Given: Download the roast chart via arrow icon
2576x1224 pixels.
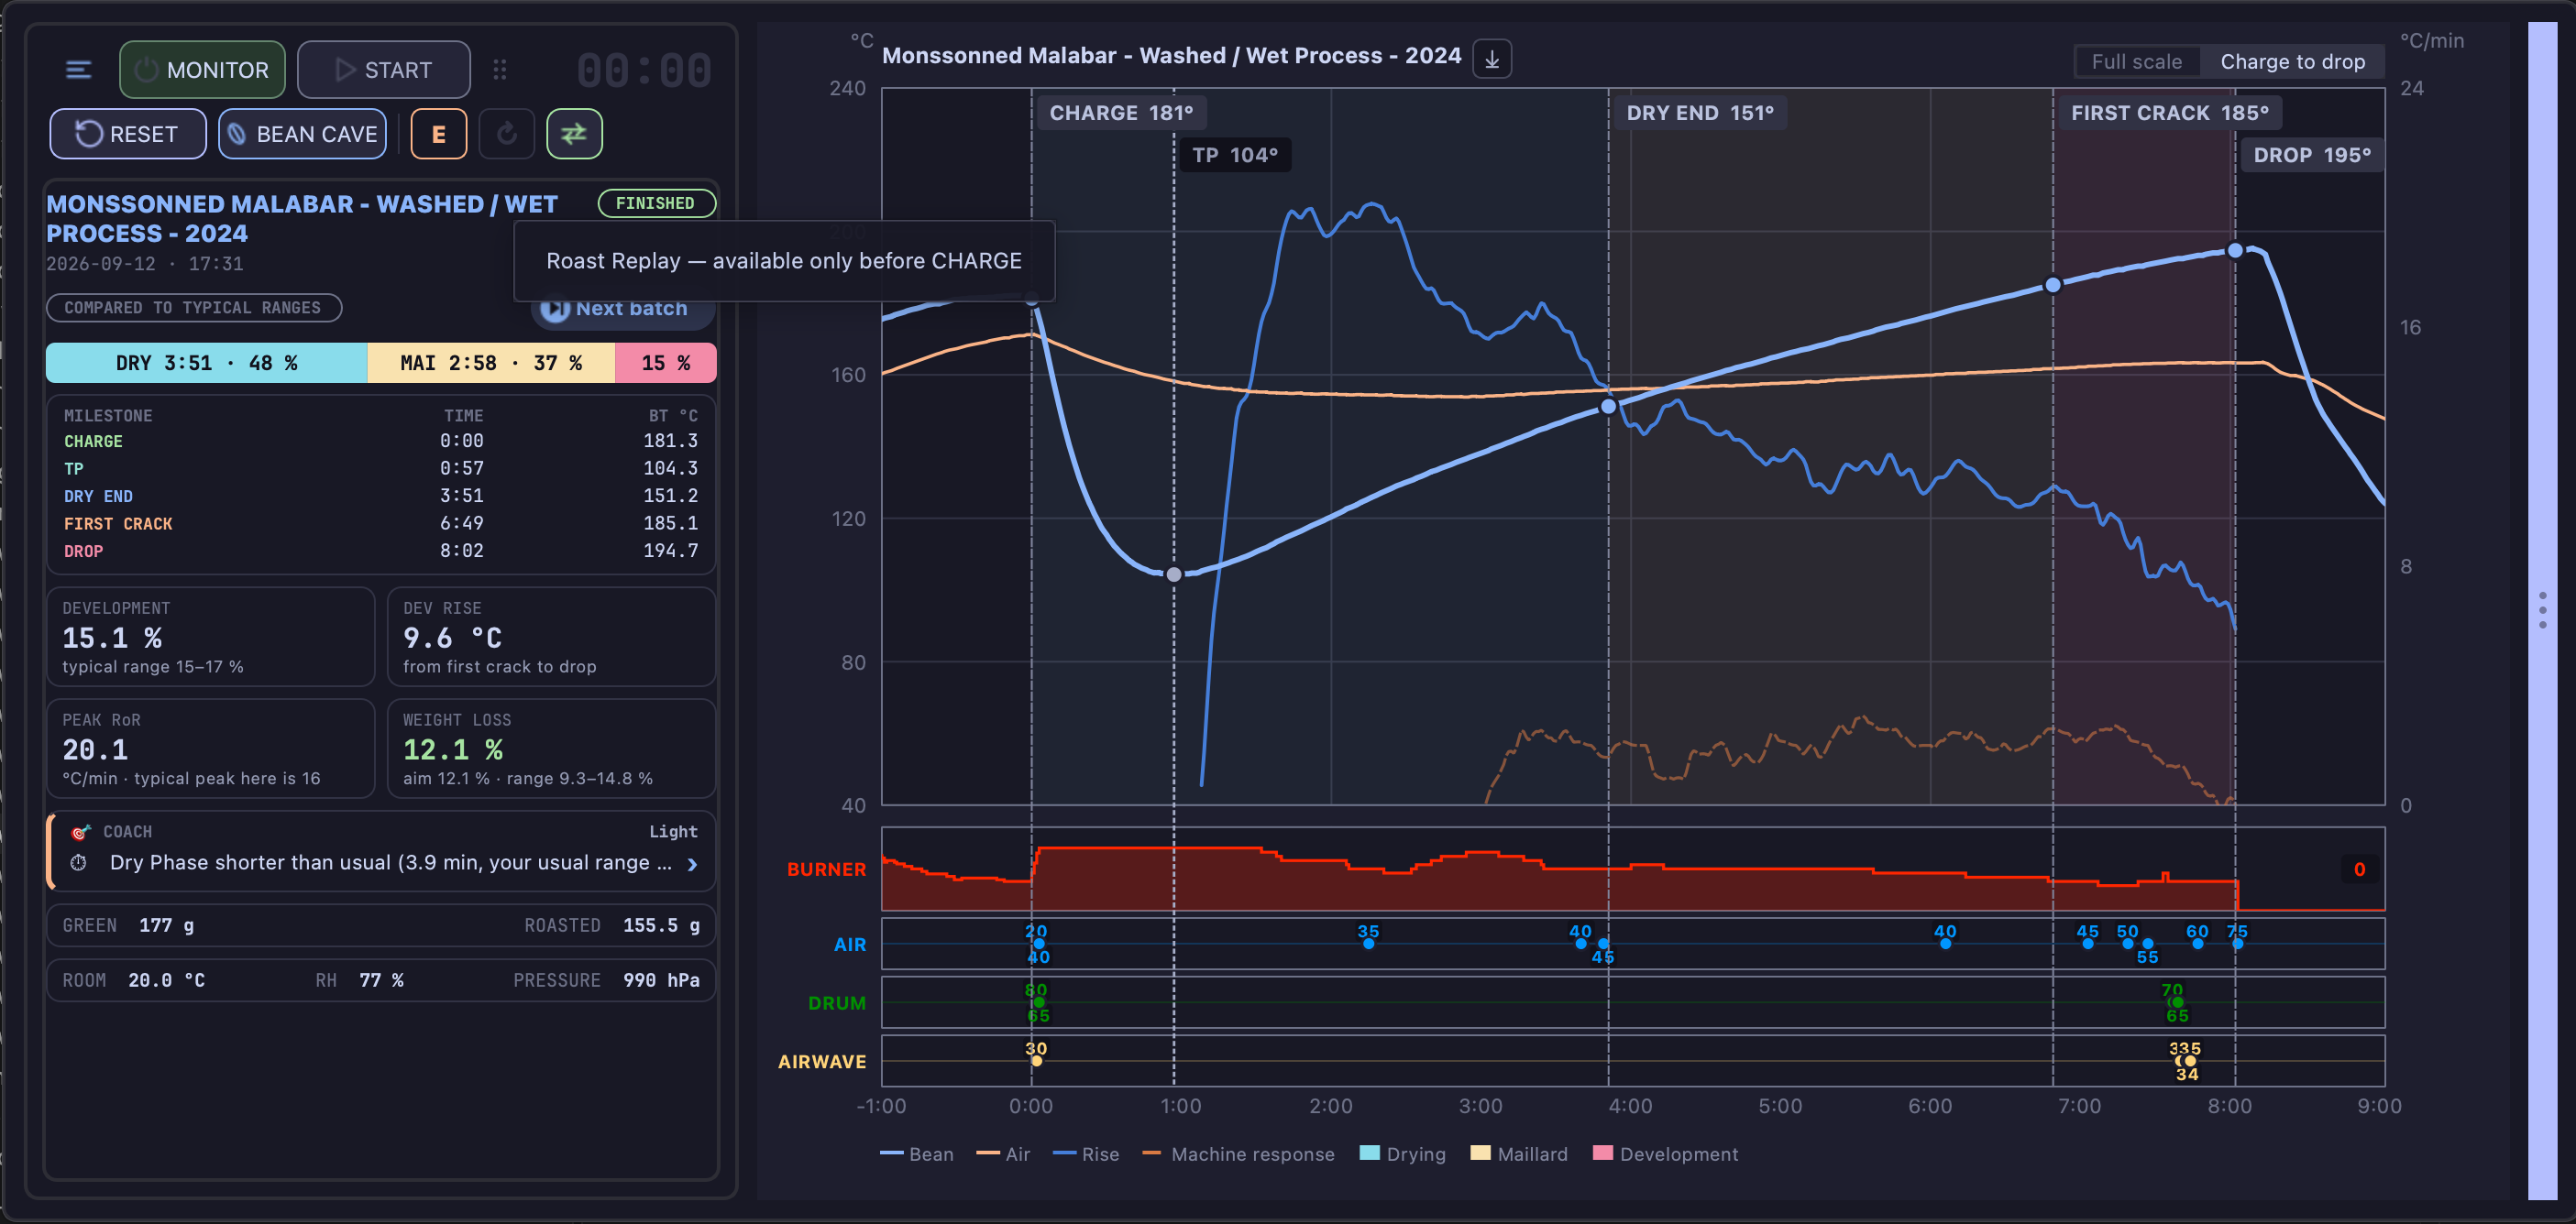Looking at the screenshot, I should click(x=1492, y=59).
